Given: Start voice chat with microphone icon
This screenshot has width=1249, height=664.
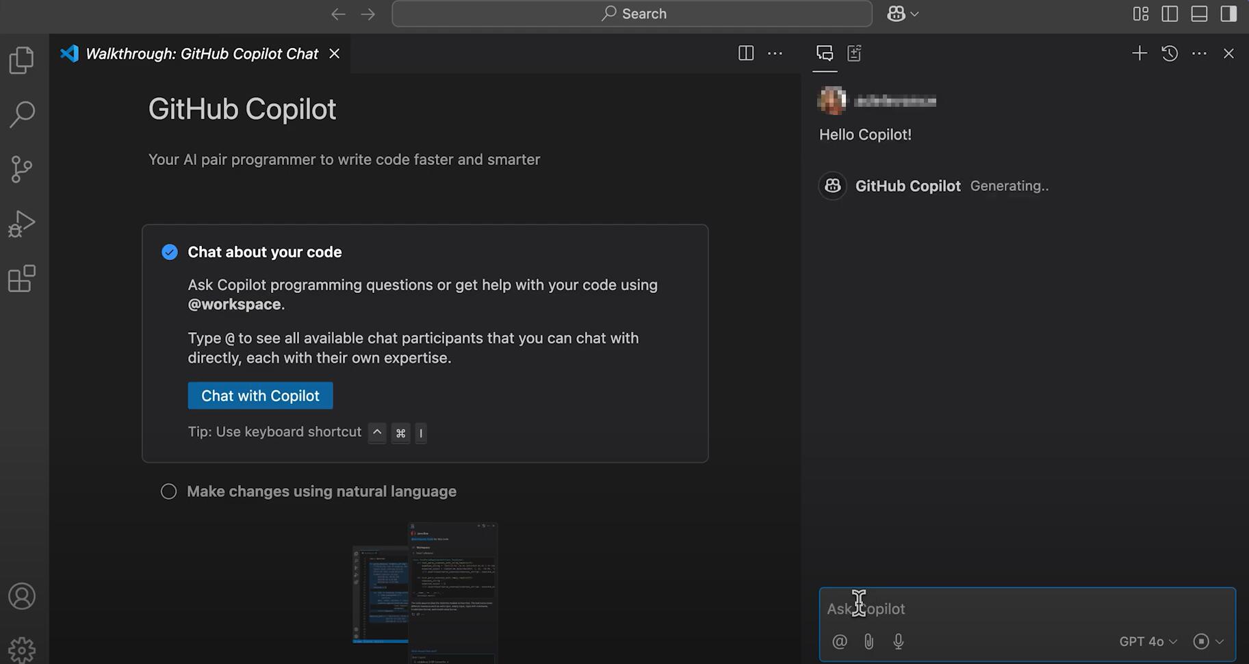Looking at the screenshot, I should (x=899, y=641).
